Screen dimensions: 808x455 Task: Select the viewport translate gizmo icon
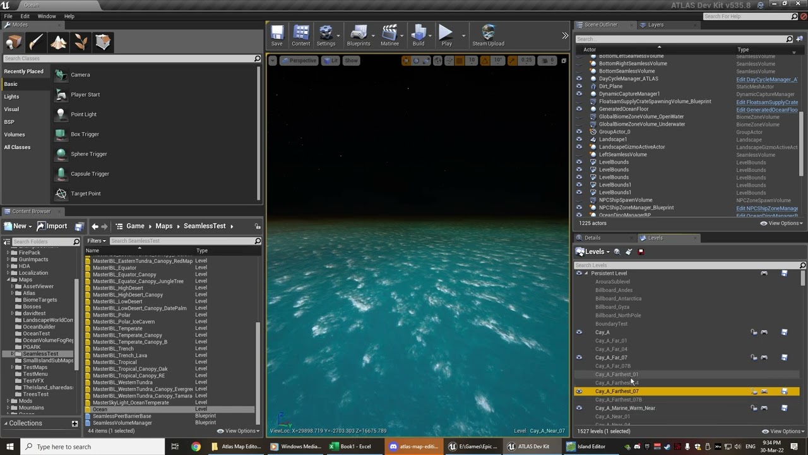coord(406,61)
